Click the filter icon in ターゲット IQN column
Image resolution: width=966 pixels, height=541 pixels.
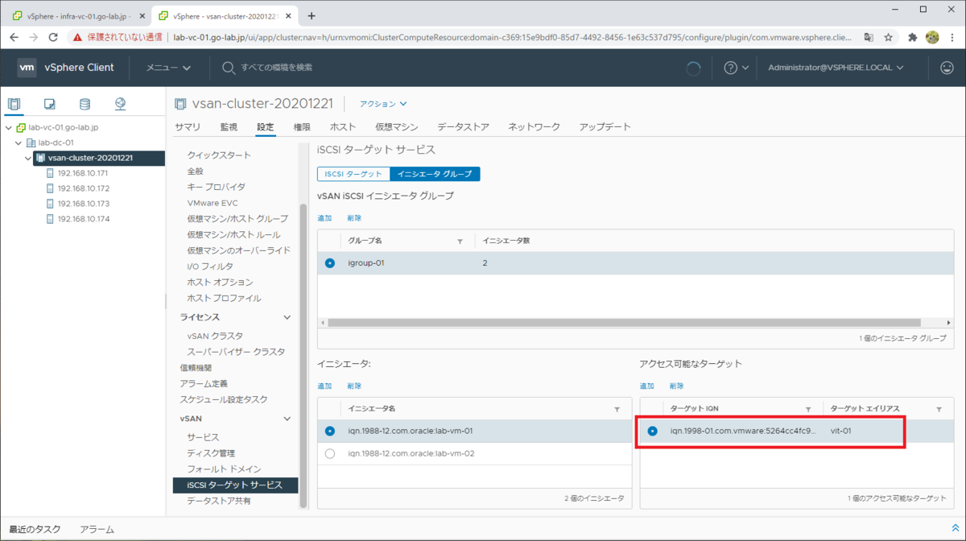tap(808, 409)
